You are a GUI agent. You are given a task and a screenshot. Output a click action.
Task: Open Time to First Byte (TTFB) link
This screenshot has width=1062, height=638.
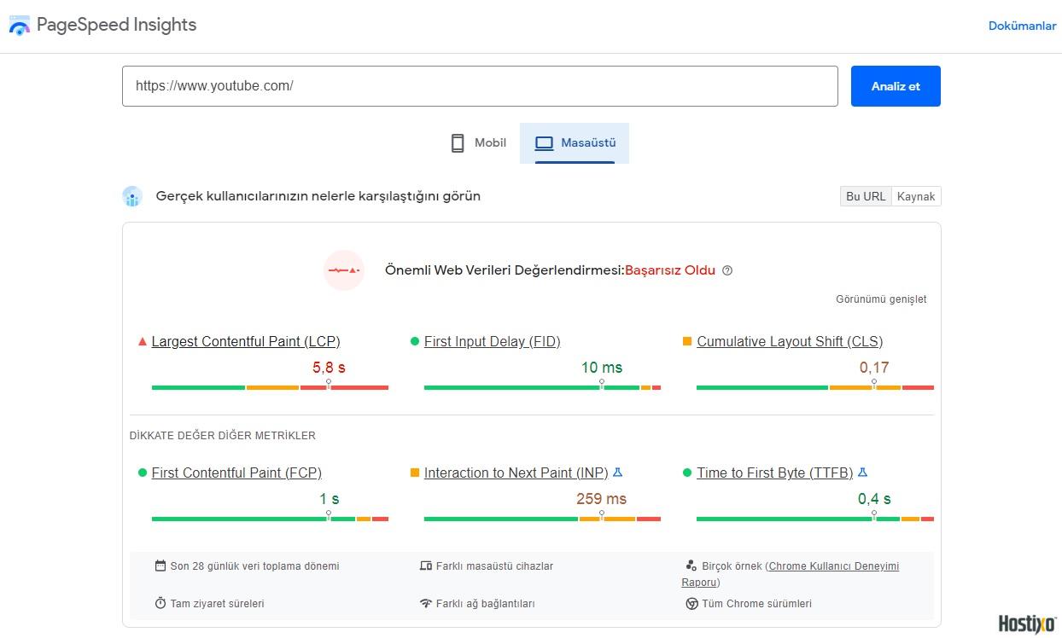coord(774,473)
